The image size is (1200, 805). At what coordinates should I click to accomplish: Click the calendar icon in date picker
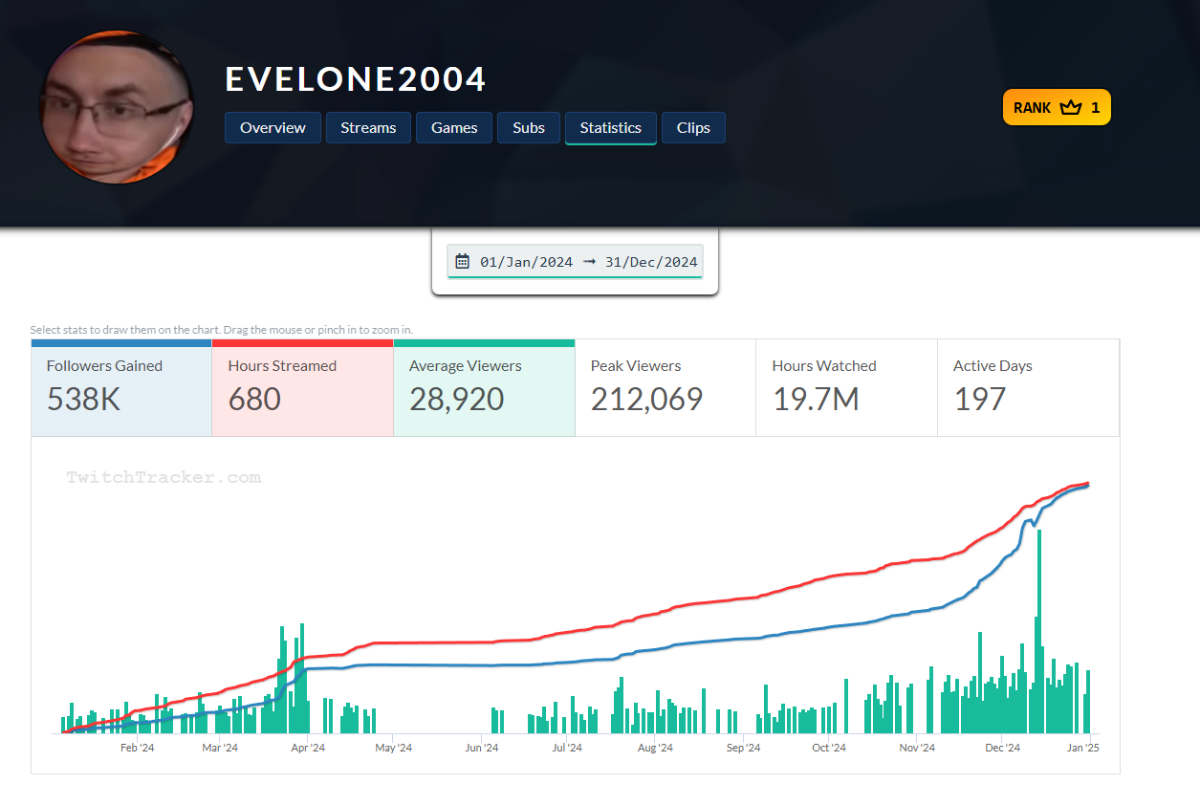[463, 261]
